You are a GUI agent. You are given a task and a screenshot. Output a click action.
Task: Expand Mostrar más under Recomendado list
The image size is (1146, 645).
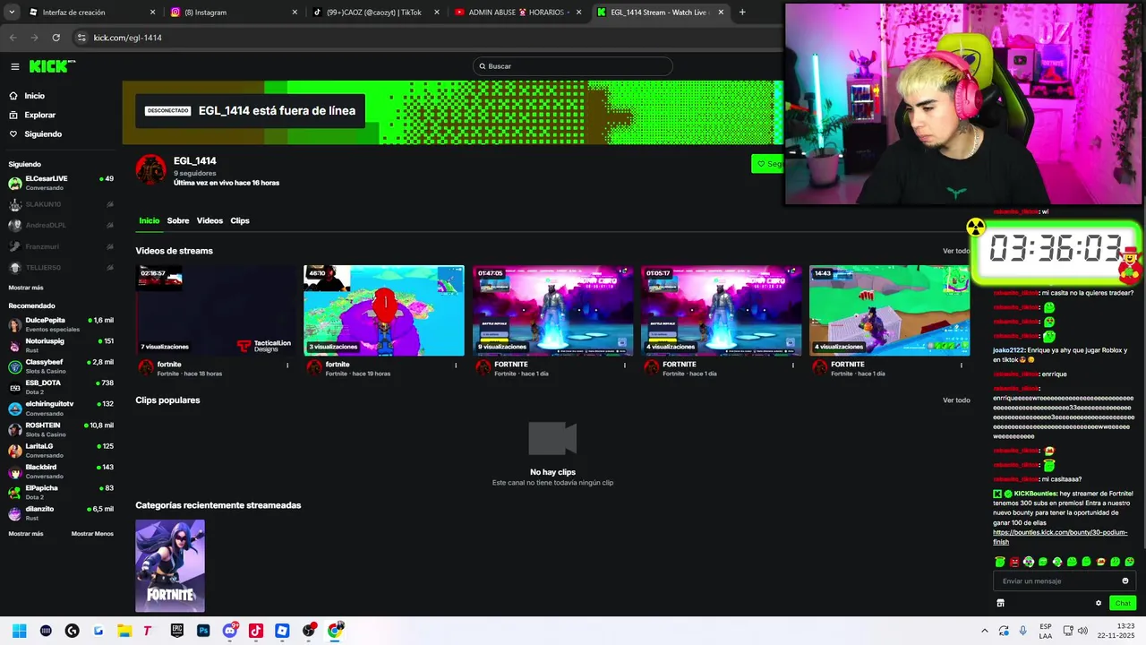pos(26,533)
